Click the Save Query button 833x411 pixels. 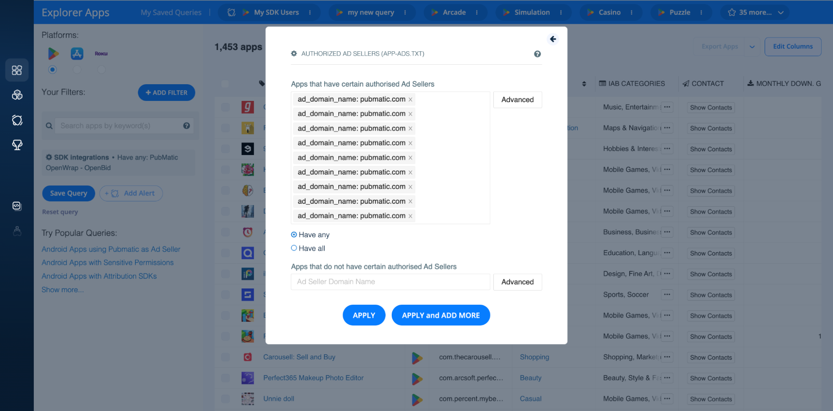(69, 193)
